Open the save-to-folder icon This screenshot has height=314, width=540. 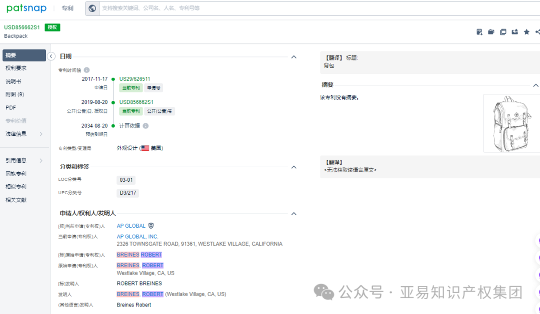(x=491, y=31)
